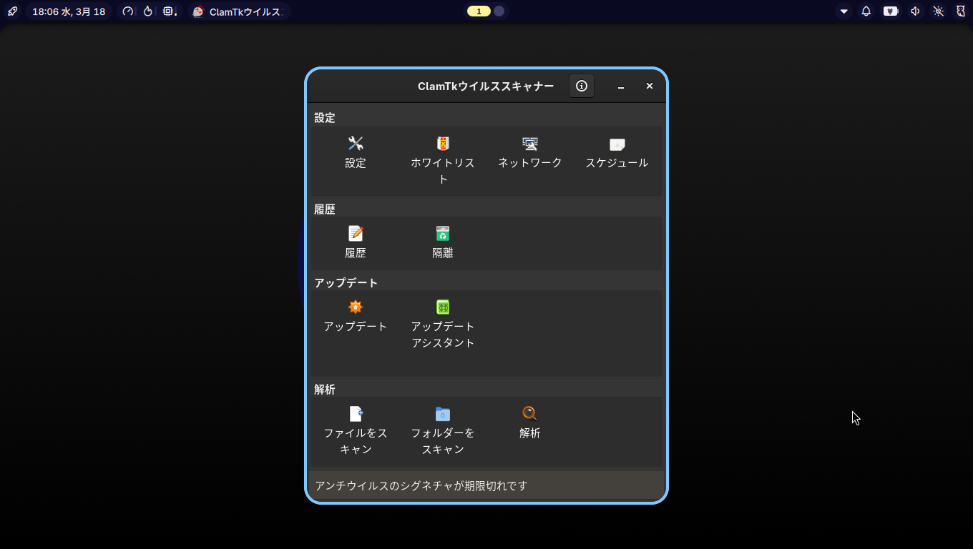Image resolution: width=973 pixels, height=549 pixels.
Task: Open the 隔離 quarantine icon
Action: click(x=443, y=234)
